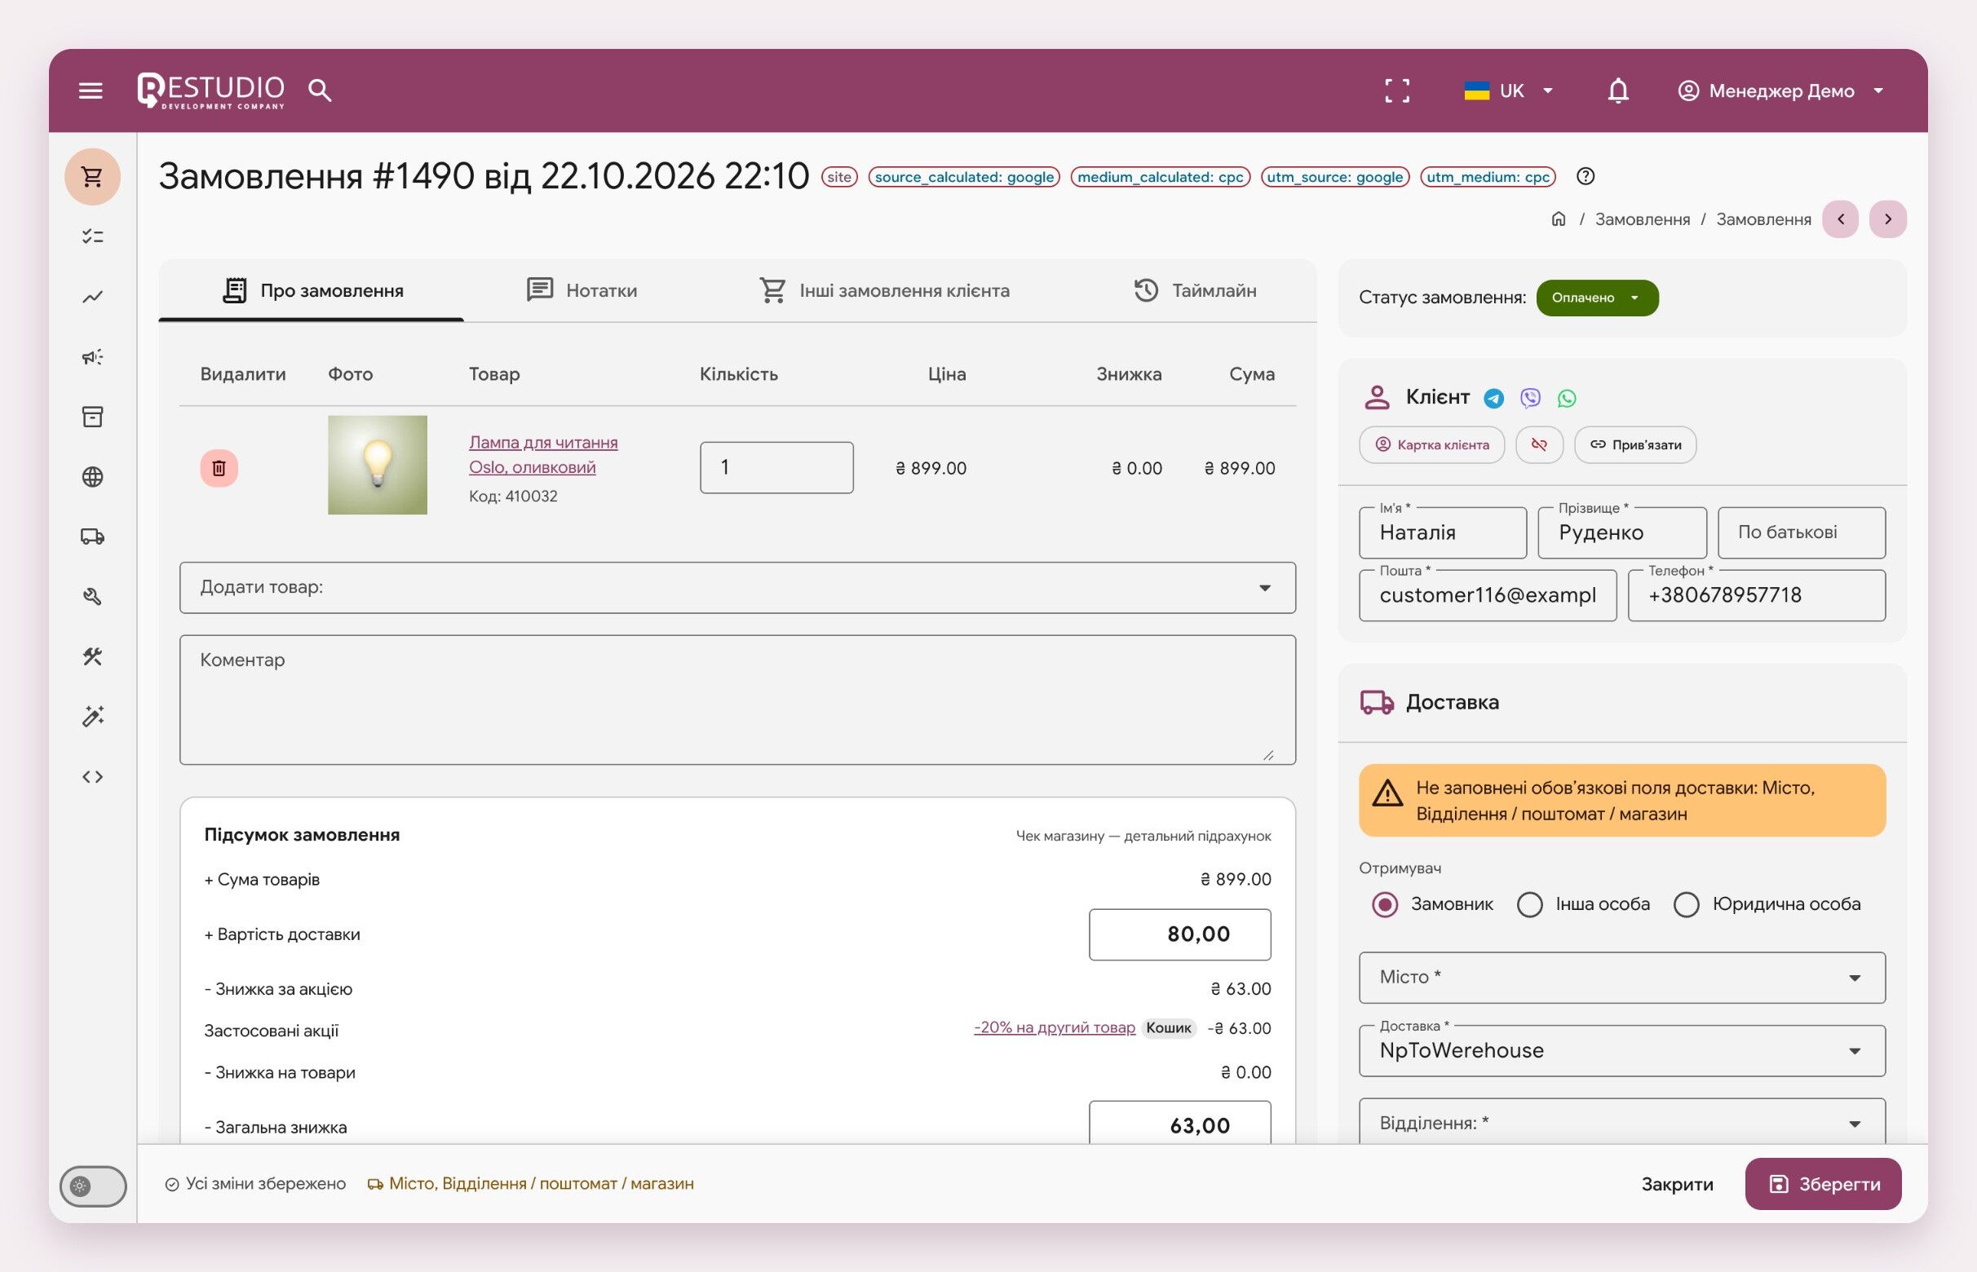Open the Менеджер Демо user menu

[1780, 91]
